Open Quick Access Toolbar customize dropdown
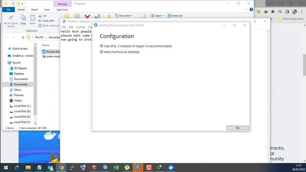The width and height of the screenshot is (306, 172). (x=22, y=3)
